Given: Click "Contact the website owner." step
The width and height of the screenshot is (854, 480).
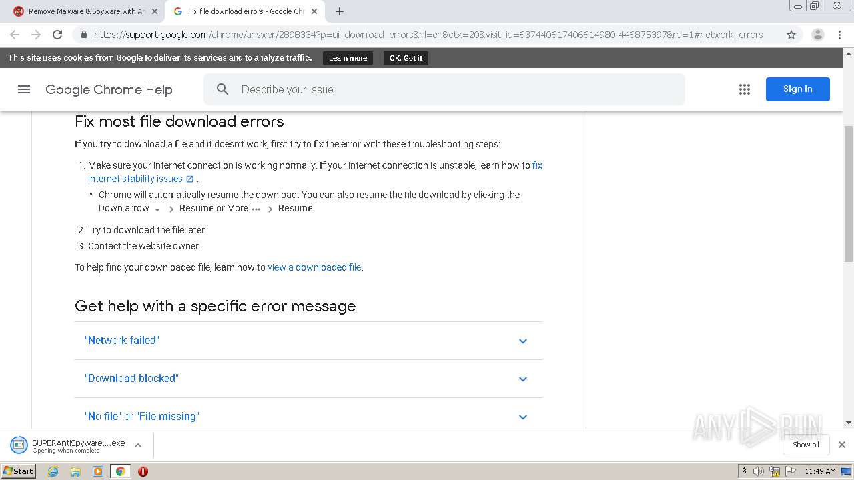Looking at the screenshot, I should 144,246.
